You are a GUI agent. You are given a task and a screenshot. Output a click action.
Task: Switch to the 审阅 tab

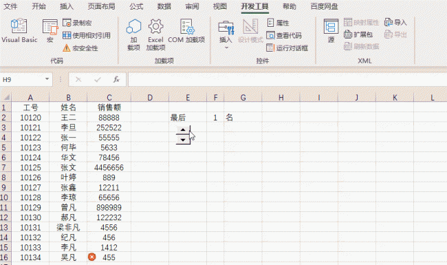click(192, 6)
